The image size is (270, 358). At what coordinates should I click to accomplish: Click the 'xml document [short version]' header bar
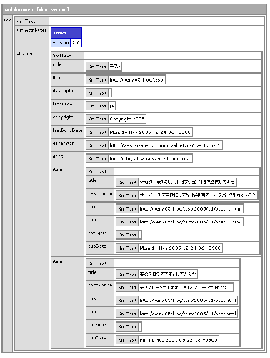[134, 9]
